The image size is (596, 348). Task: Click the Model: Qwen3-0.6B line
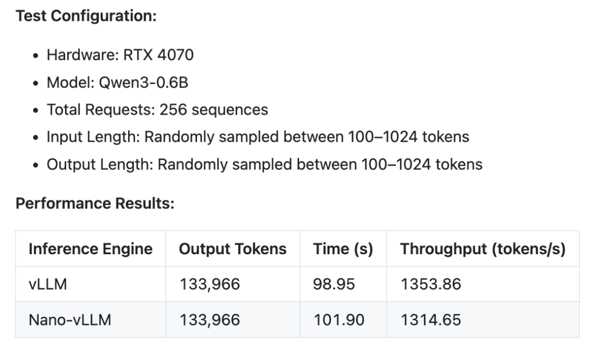pyautogui.click(x=118, y=82)
